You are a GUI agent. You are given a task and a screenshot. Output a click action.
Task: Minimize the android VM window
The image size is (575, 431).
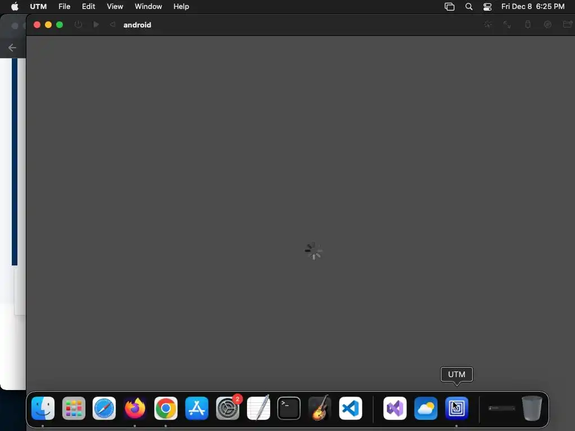(x=48, y=25)
